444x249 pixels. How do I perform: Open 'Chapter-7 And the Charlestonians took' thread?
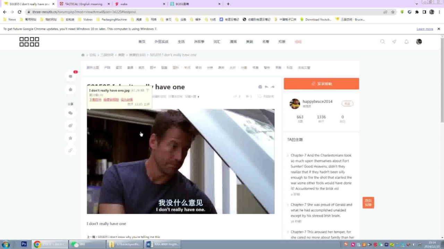click(x=321, y=172)
